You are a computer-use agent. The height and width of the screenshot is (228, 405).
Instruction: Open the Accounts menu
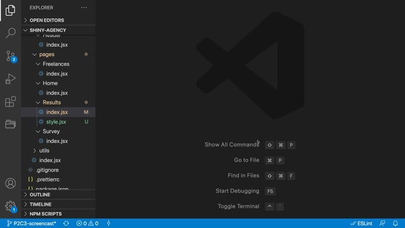10,183
